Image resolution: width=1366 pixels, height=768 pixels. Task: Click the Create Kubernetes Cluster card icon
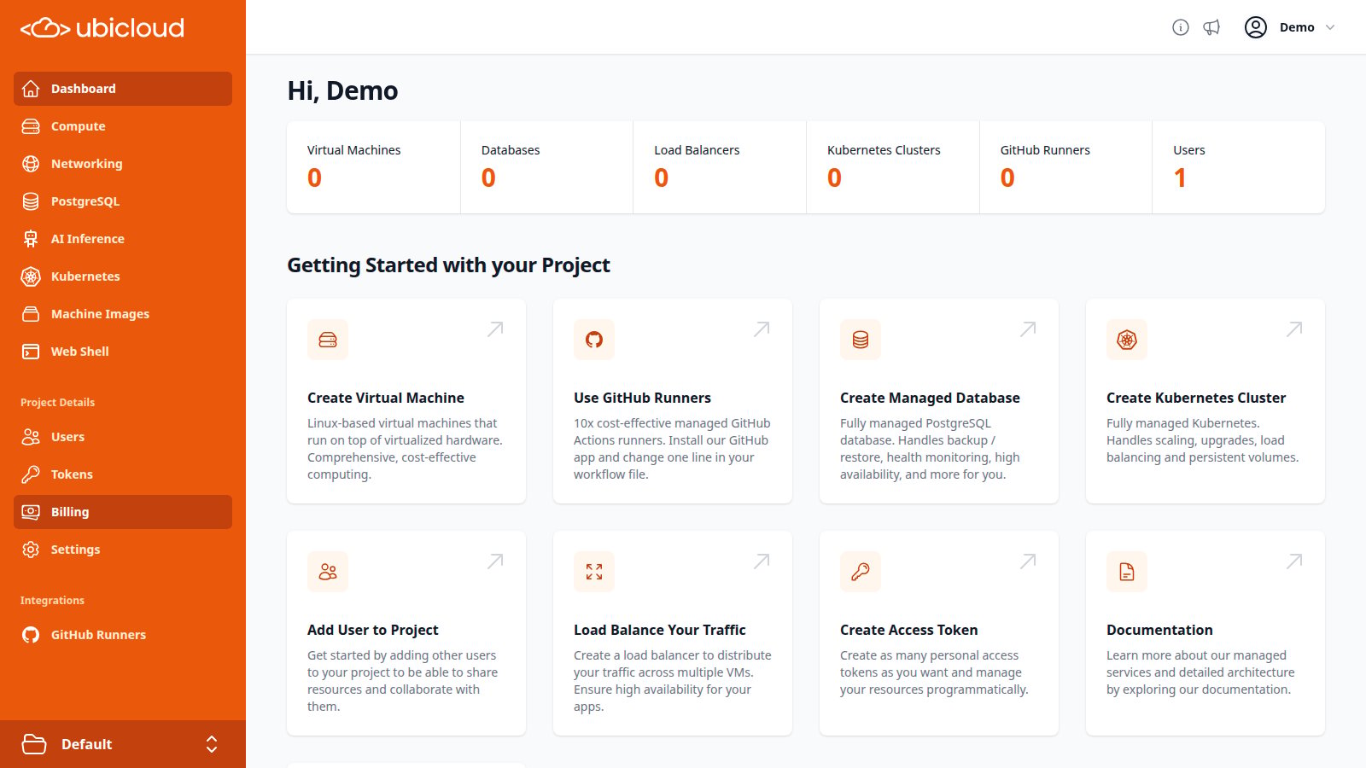pyautogui.click(x=1127, y=340)
